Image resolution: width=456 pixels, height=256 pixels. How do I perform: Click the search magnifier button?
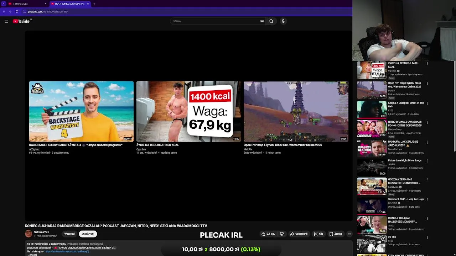[271, 21]
